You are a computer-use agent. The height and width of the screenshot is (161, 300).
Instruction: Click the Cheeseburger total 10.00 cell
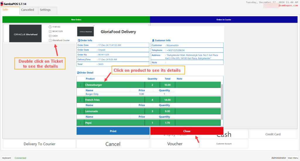point(167,85)
